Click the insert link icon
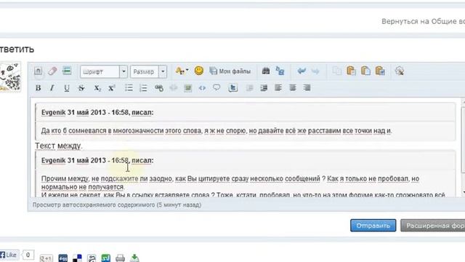 click(159, 88)
